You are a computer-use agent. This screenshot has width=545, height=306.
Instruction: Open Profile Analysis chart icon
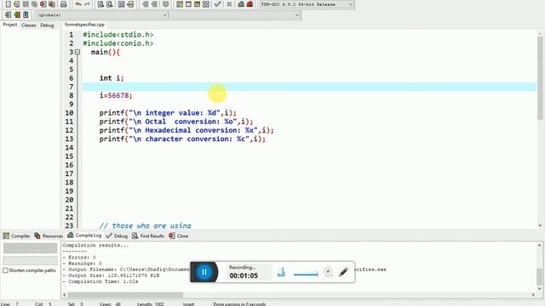[241, 4]
